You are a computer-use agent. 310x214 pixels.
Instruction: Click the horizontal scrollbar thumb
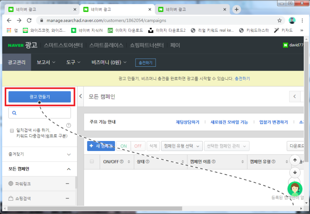(x=95, y=209)
